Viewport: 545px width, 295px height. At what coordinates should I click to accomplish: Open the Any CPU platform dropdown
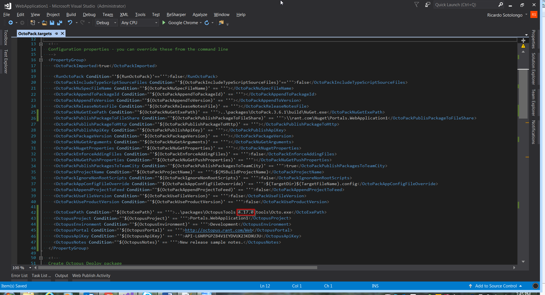click(x=139, y=23)
